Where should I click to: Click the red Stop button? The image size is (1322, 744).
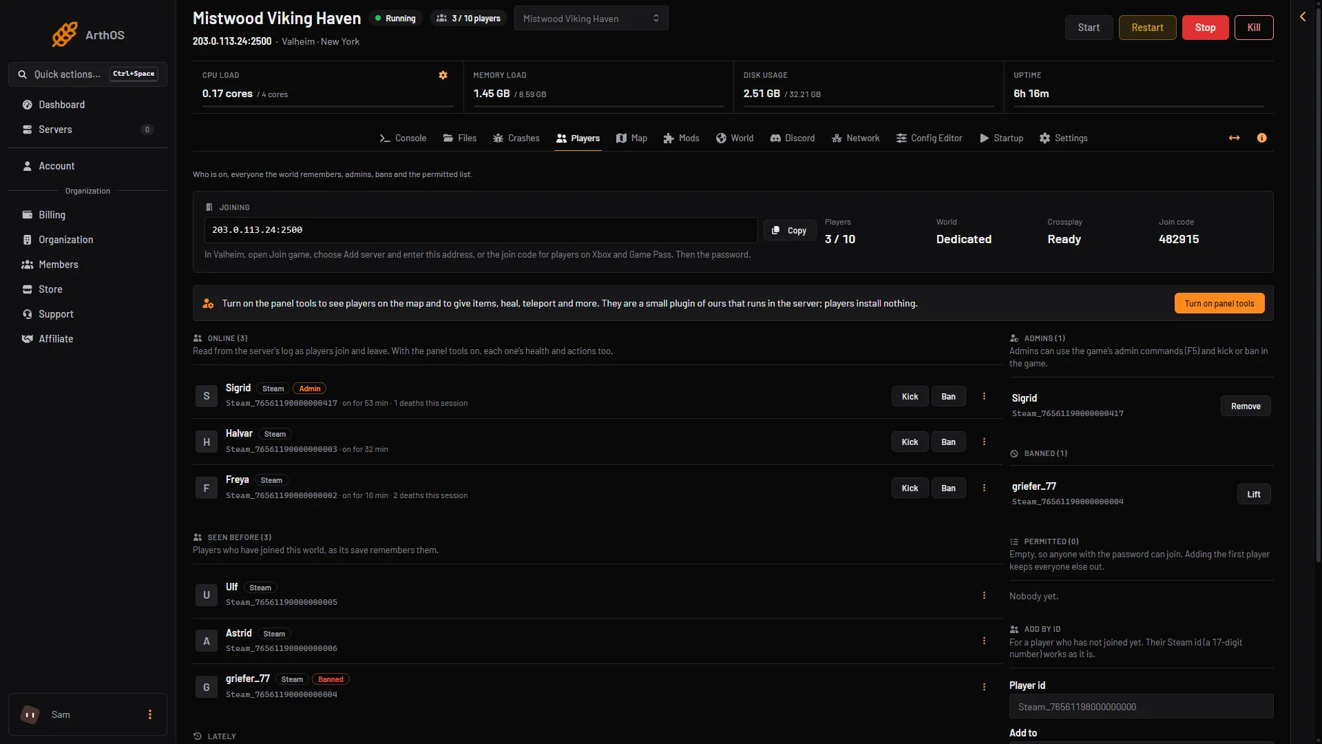coord(1205,28)
